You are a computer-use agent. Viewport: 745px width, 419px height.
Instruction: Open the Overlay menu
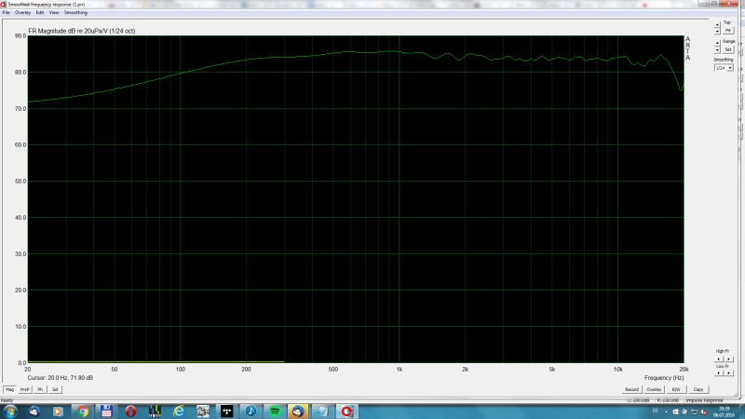[22, 13]
